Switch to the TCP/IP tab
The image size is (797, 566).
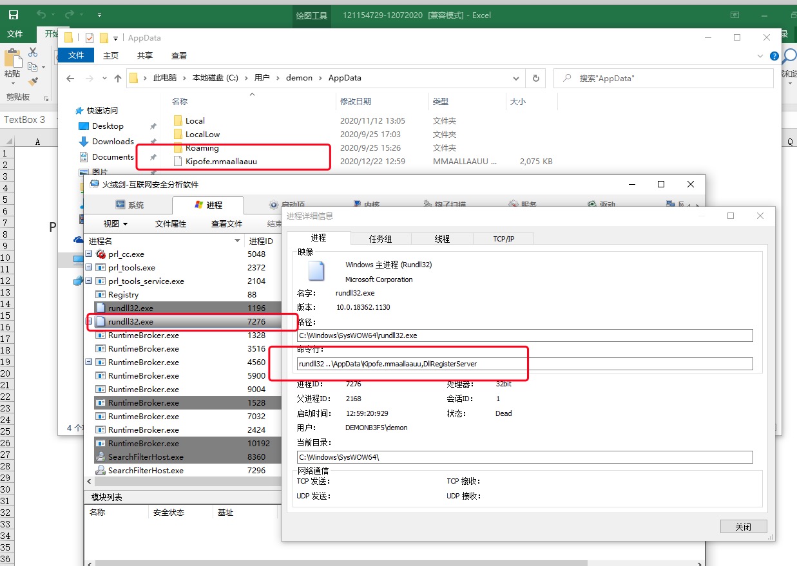pyautogui.click(x=504, y=238)
